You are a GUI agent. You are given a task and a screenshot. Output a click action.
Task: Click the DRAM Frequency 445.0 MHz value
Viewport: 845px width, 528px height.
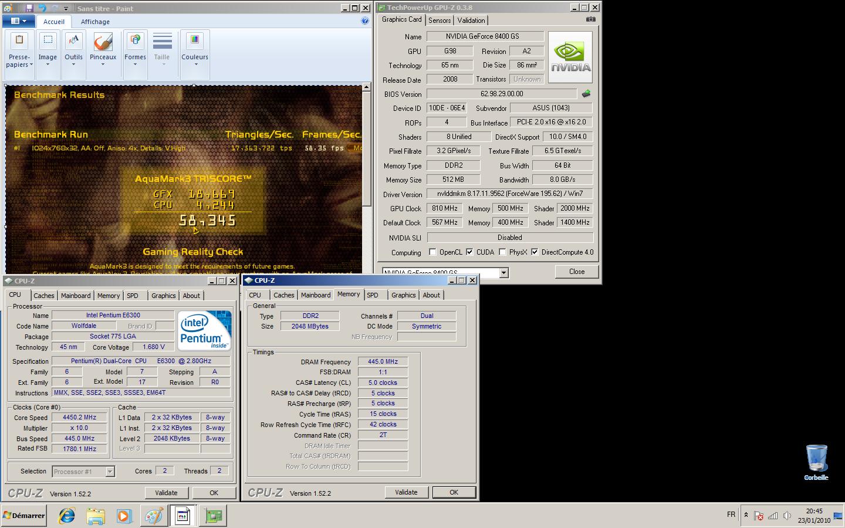[383, 361]
